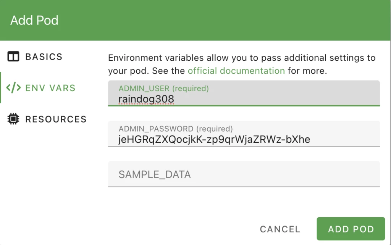Click the ADMIN_PASSWORD (required) floating label
Screen dimensions: 391x245
[x=175, y=129]
